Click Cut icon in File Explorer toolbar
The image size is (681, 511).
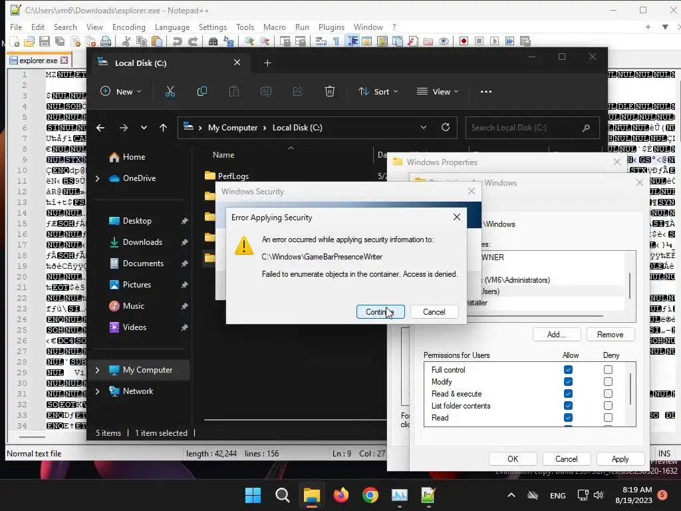170,92
